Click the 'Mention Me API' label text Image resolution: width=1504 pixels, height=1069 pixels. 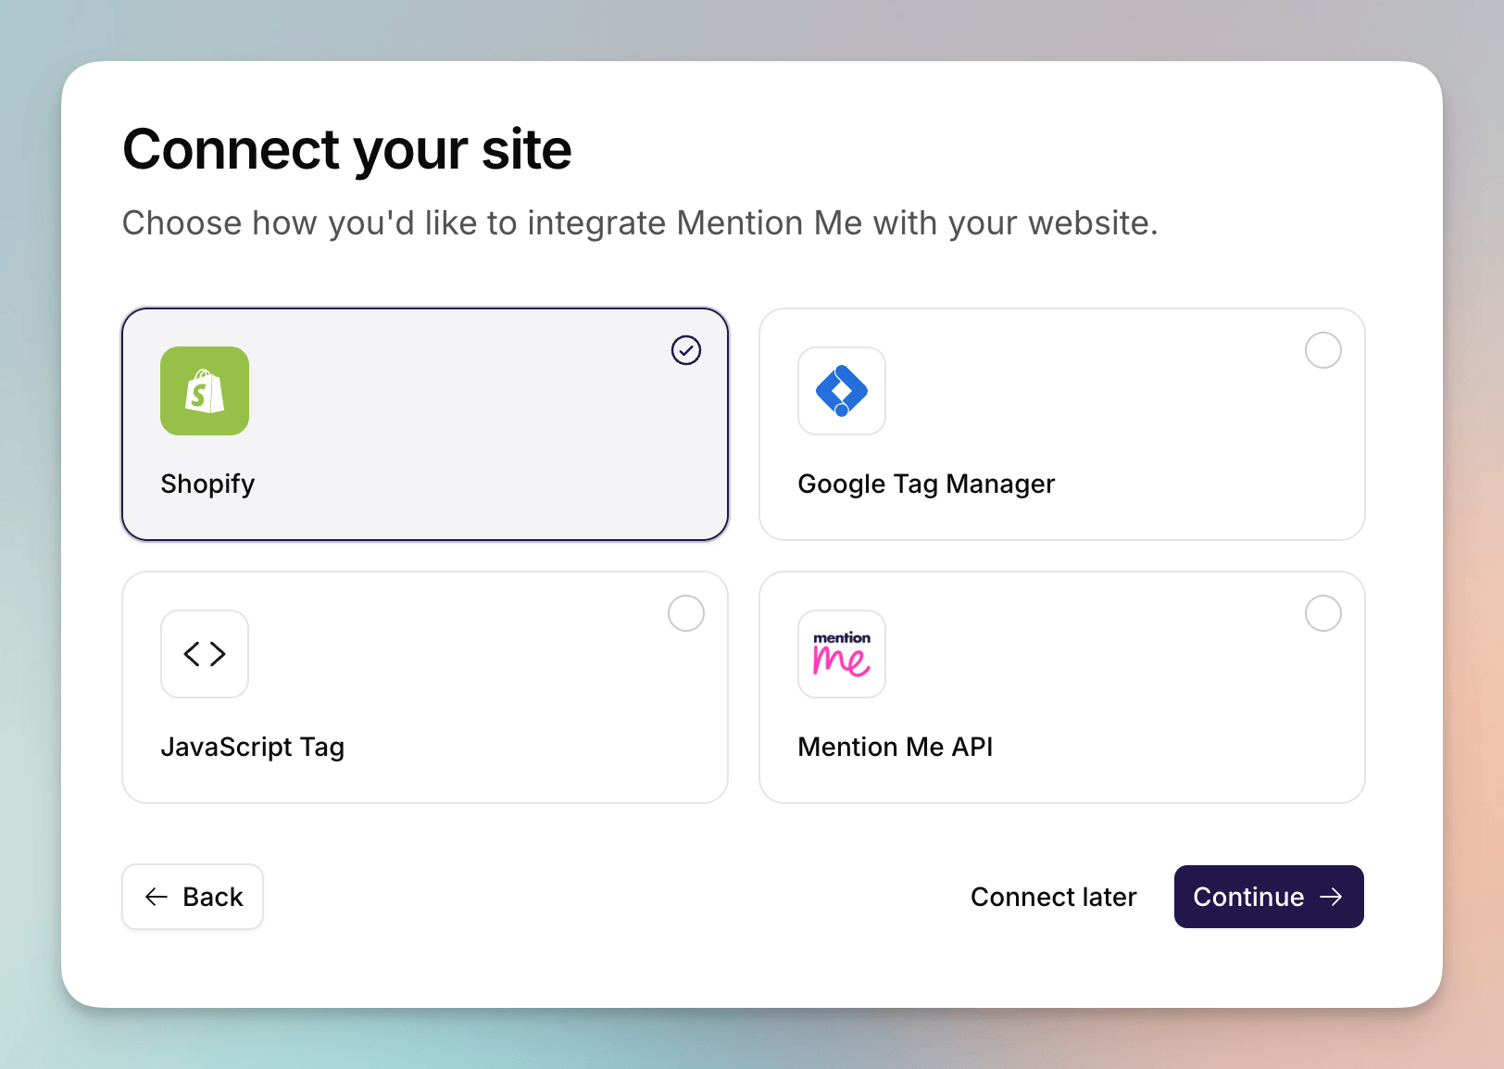(895, 747)
